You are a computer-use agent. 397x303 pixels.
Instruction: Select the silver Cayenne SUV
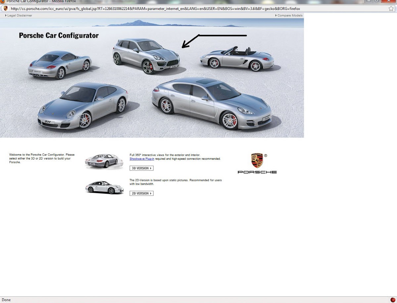pyautogui.click(x=146, y=56)
